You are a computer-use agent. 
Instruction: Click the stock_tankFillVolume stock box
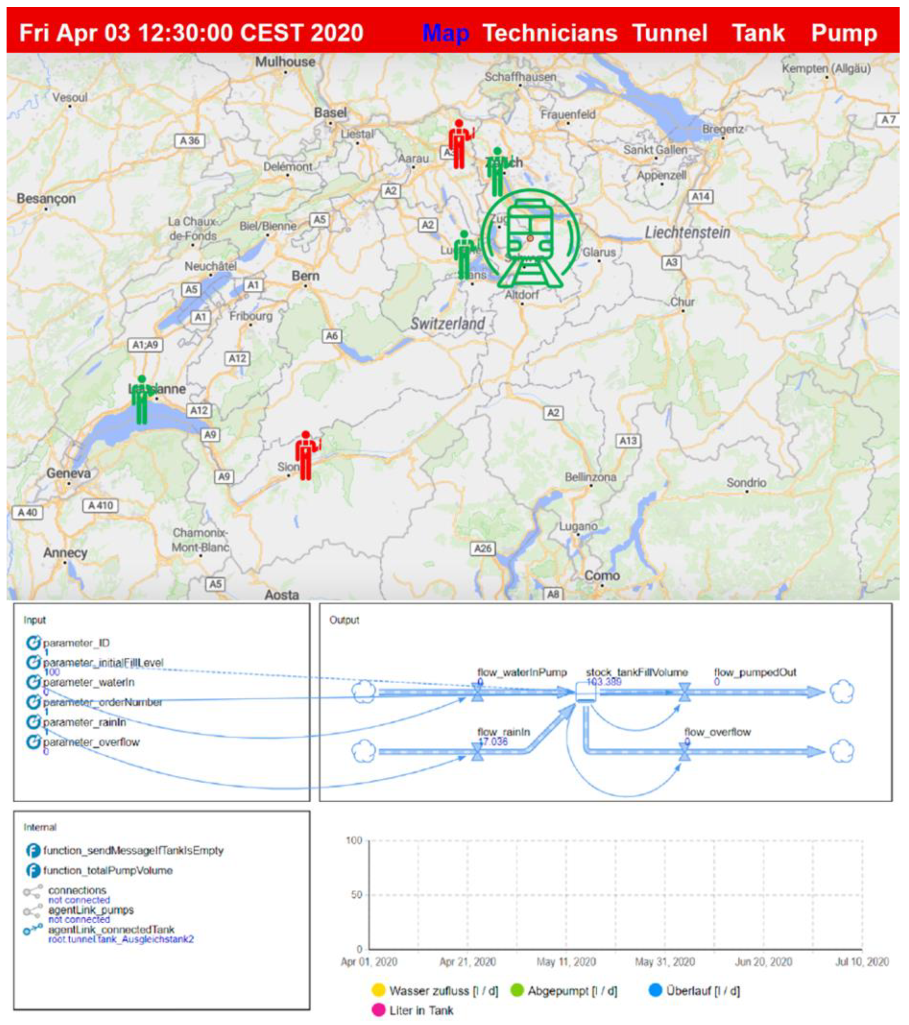coord(585,693)
